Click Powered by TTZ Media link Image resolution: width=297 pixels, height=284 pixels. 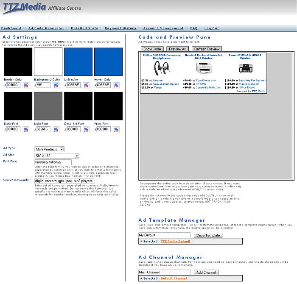[x=258, y=91]
